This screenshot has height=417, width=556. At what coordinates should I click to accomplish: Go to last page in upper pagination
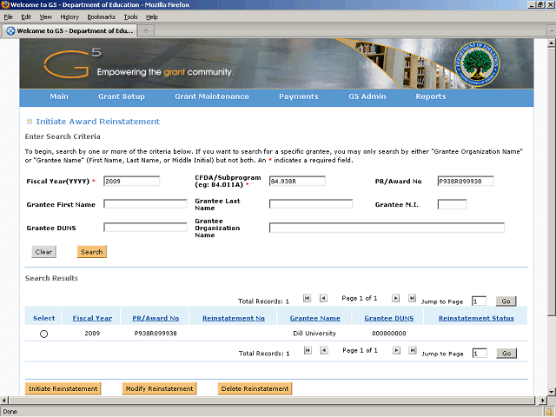click(412, 298)
